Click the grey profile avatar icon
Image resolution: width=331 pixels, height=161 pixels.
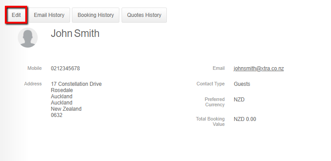point(28,37)
